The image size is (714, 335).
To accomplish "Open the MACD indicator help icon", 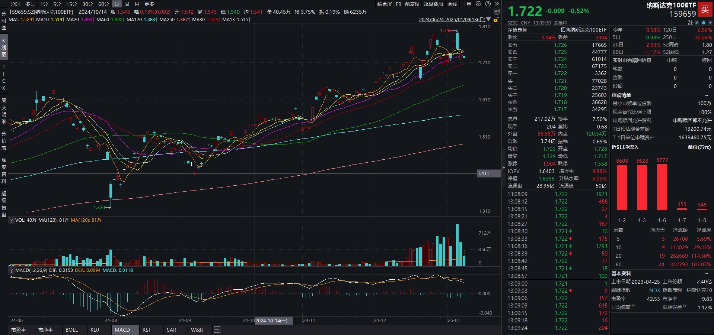I will (x=12, y=270).
